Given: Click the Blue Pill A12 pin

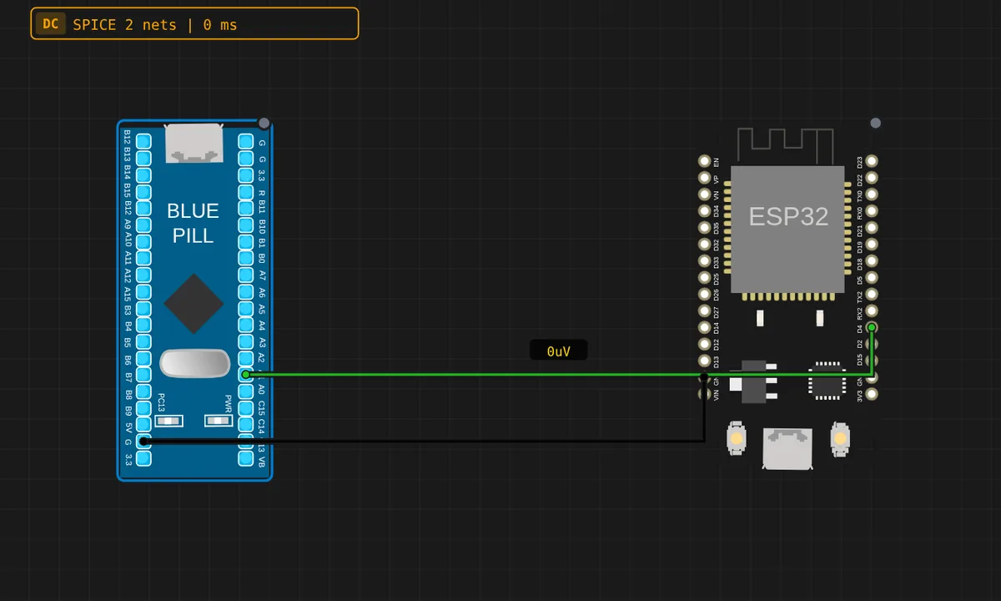Looking at the screenshot, I should 143,275.
